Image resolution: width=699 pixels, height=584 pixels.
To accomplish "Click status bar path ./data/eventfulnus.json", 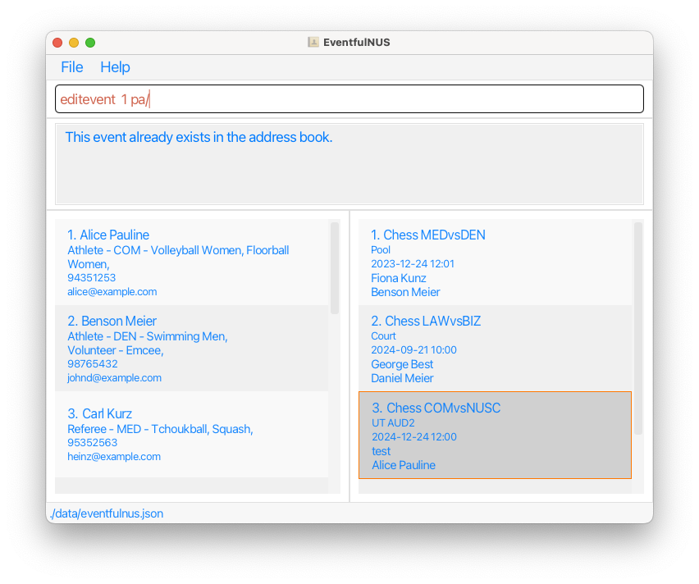I will (x=107, y=513).
